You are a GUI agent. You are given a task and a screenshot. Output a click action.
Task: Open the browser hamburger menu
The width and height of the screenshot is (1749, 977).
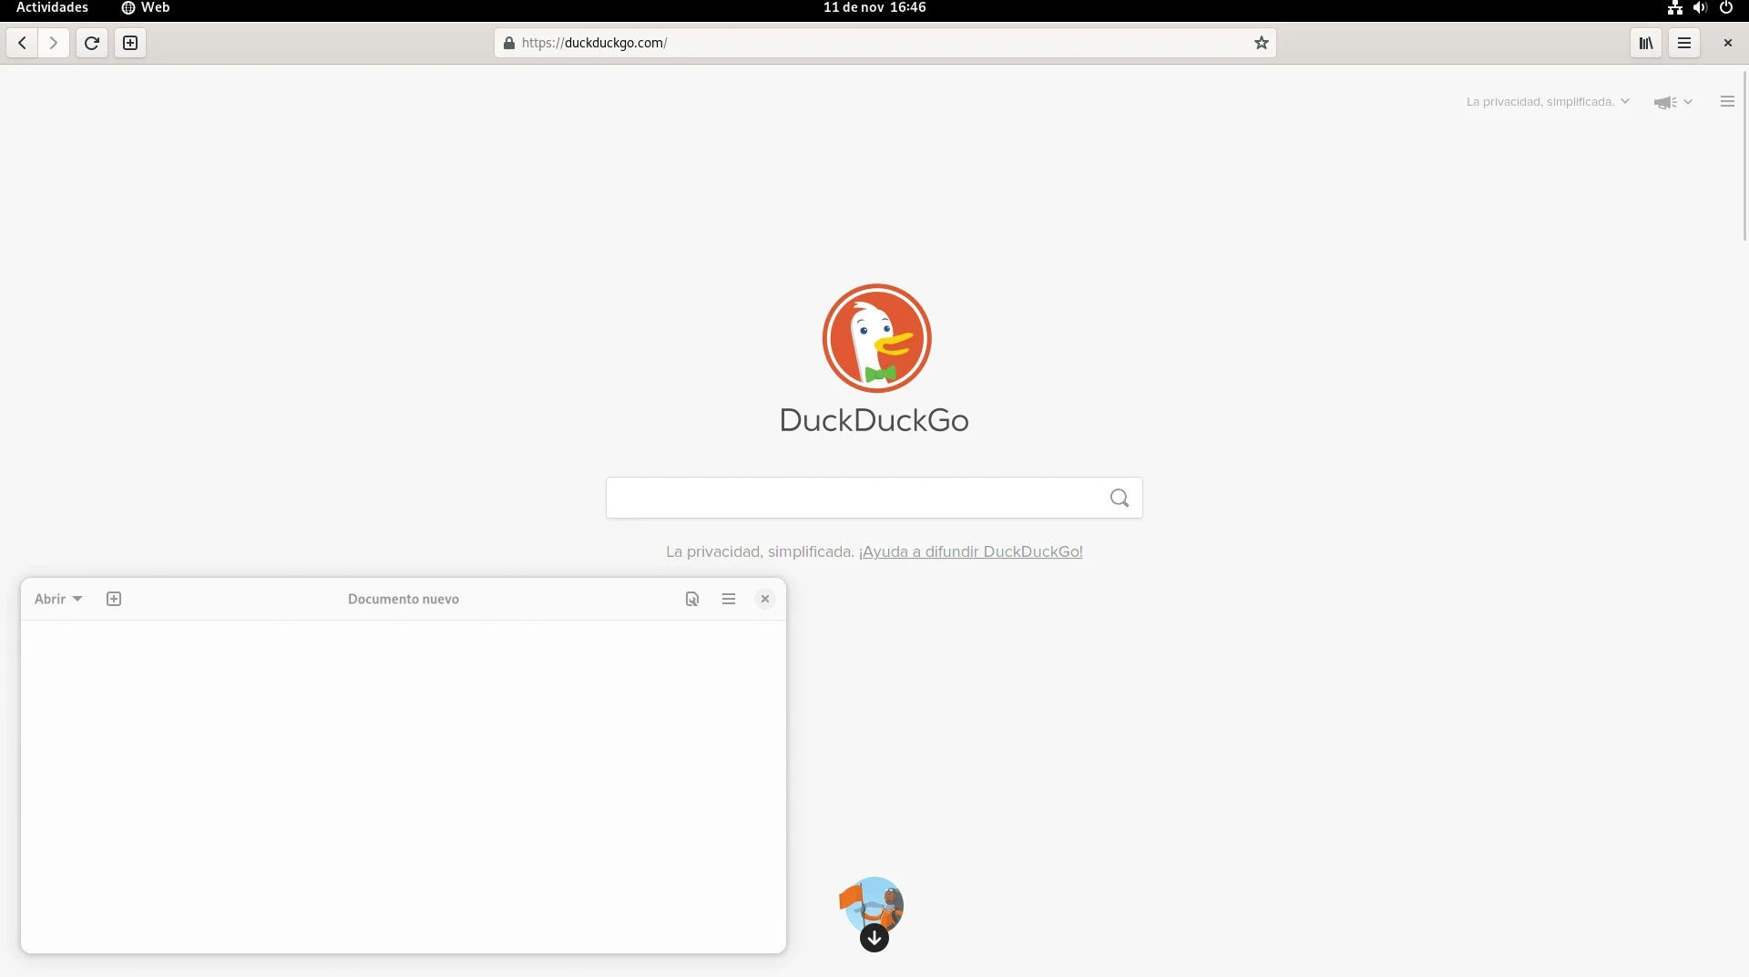pyautogui.click(x=1683, y=43)
